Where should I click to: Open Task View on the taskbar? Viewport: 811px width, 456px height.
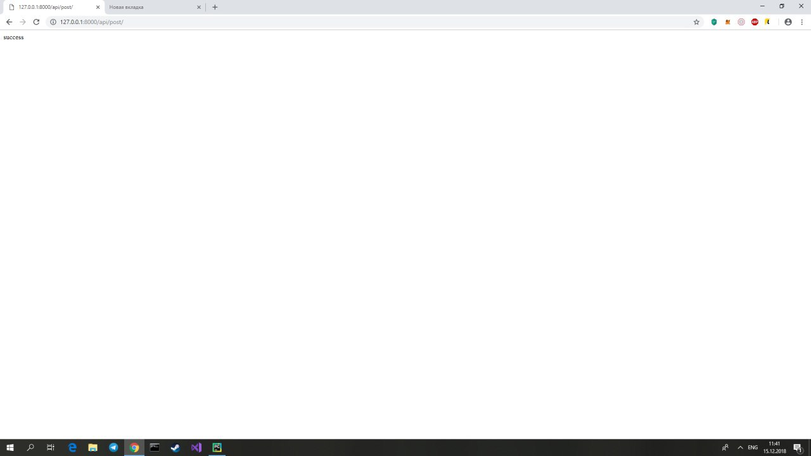(51, 447)
